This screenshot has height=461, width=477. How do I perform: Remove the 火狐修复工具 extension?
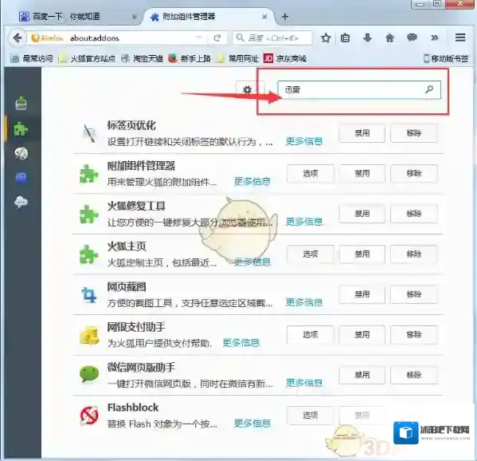tap(414, 214)
